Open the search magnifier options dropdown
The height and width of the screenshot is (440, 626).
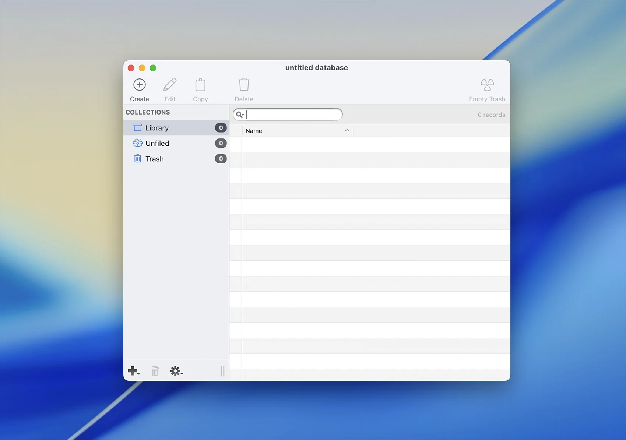(240, 115)
